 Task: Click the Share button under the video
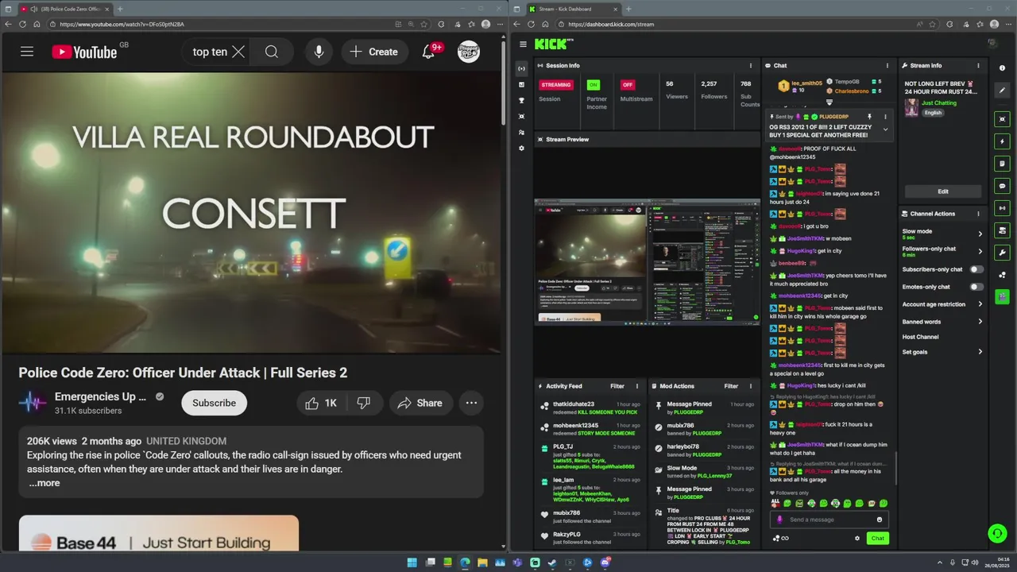420,403
